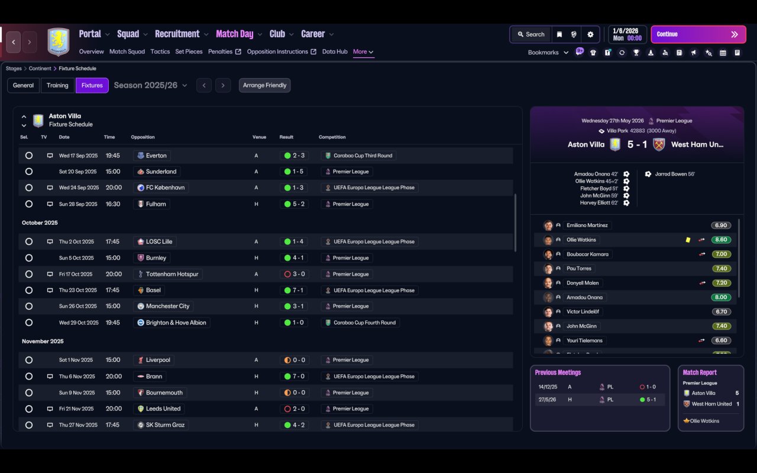Open the Set Pieces submenu item
Screen dimensions: 757x473
[189, 51]
